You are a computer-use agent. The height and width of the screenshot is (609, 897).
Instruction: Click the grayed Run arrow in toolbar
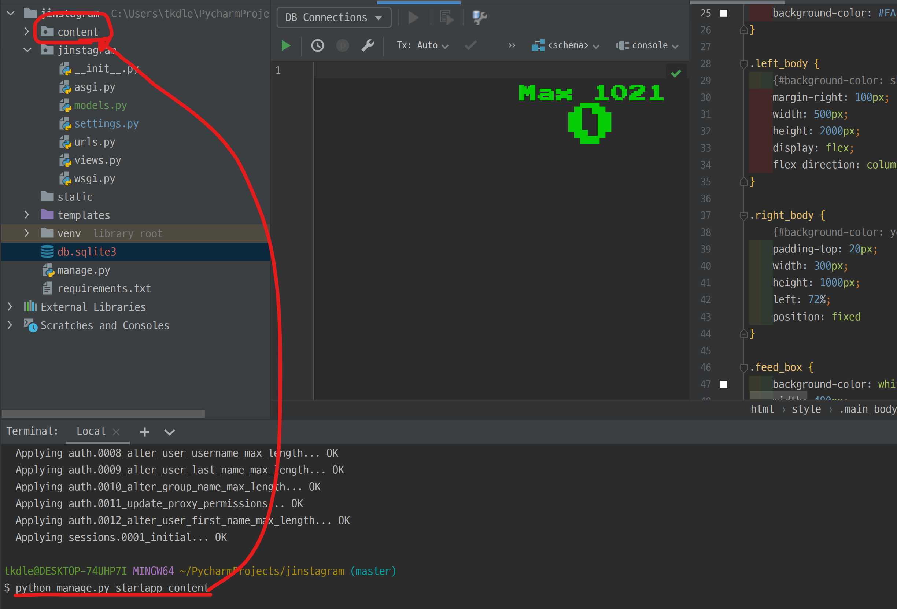click(413, 17)
